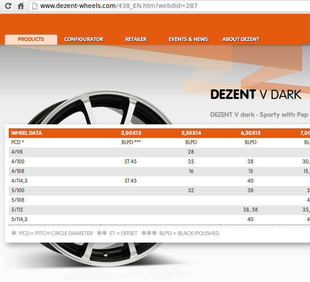Open the PRODUCTS tab
Viewport: 310px width, 282px height.
coord(31,39)
